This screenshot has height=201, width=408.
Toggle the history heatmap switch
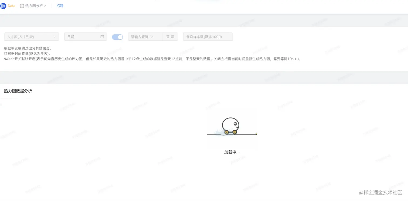coord(117,37)
